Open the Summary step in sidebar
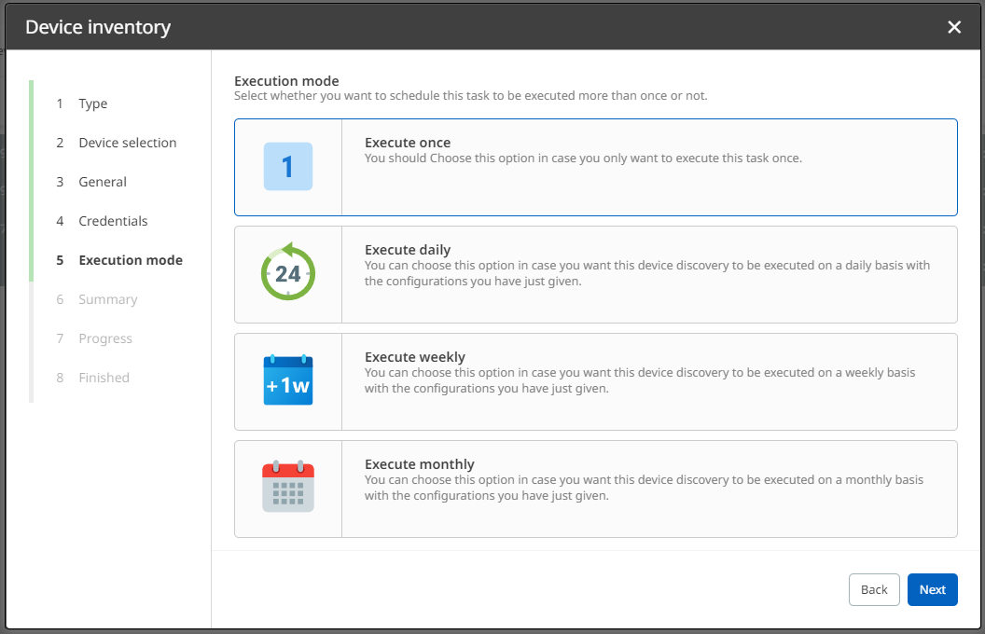Screen dimensions: 985x634 [107, 299]
